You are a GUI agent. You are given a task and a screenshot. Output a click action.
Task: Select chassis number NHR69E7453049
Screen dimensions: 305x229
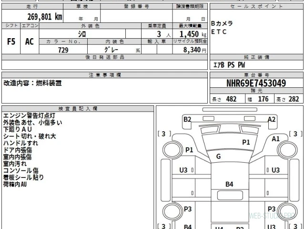click(x=256, y=83)
